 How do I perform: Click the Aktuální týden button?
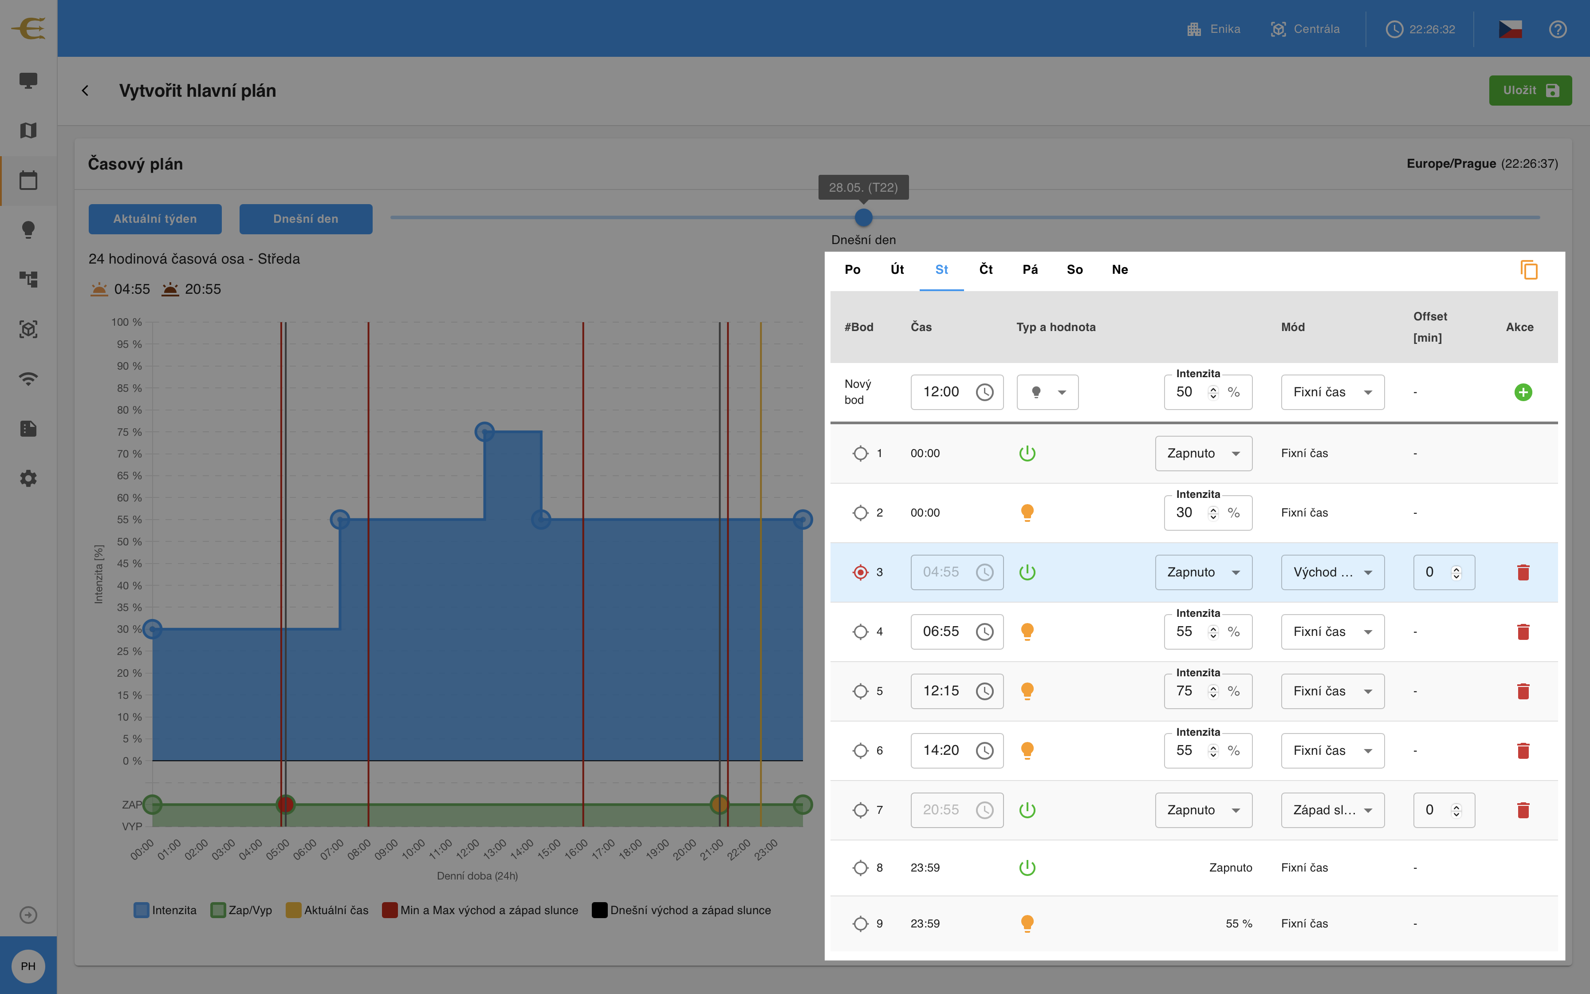coord(155,219)
